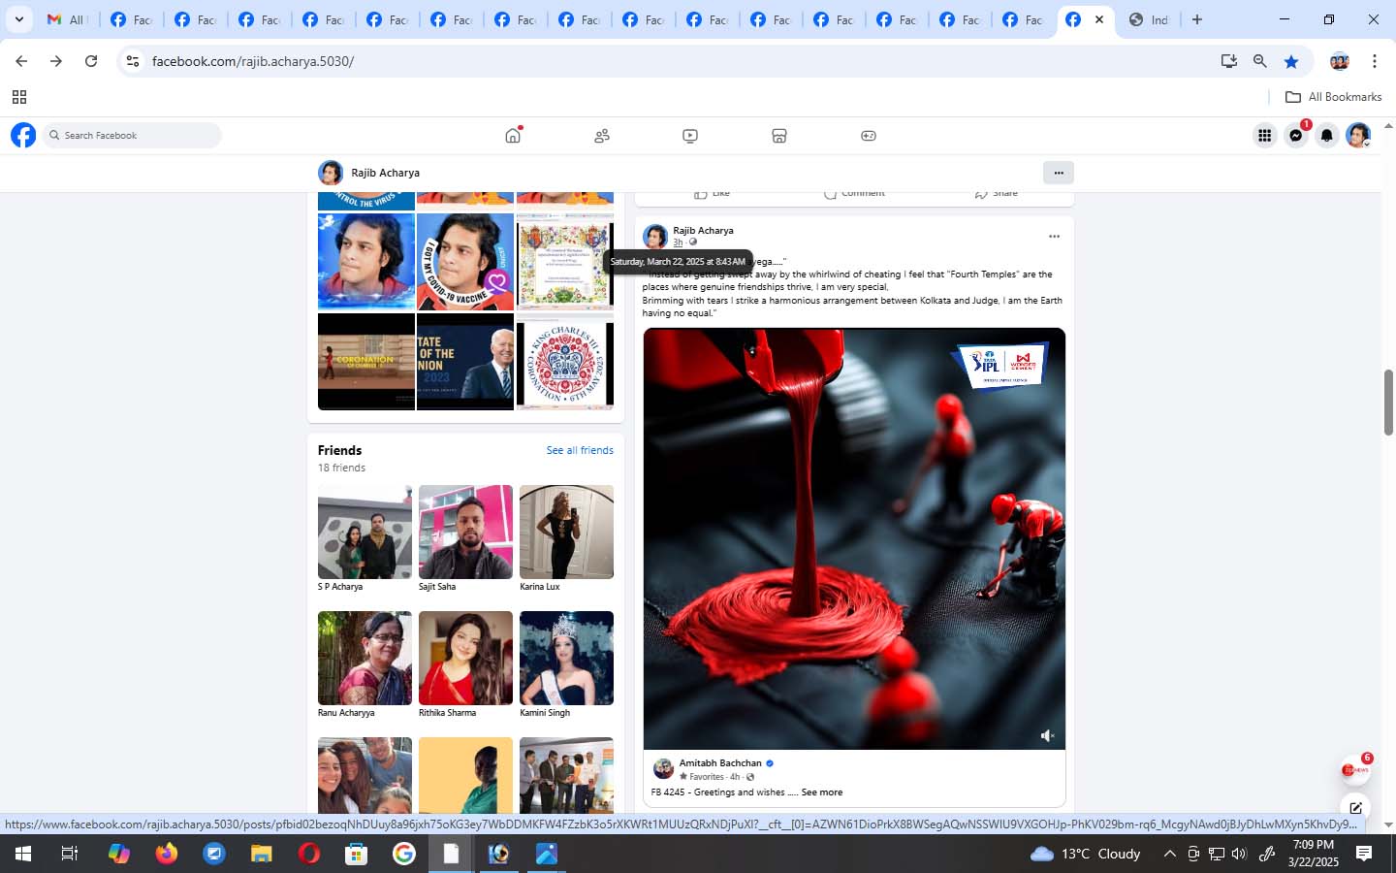Click the page vertical scrollbar thumb
The height and width of the screenshot is (873, 1396).
1388,403
